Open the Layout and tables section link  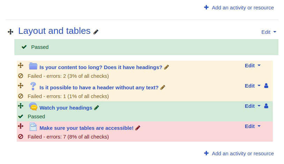click(x=54, y=31)
